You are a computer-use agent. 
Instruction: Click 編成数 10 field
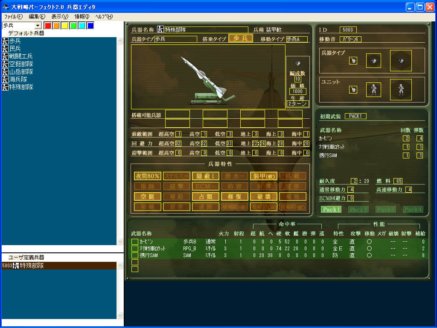point(297,79)
